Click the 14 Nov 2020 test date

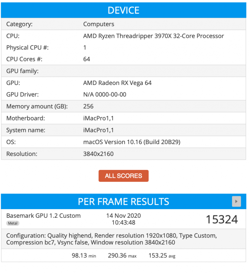click(x=123, y=216)
